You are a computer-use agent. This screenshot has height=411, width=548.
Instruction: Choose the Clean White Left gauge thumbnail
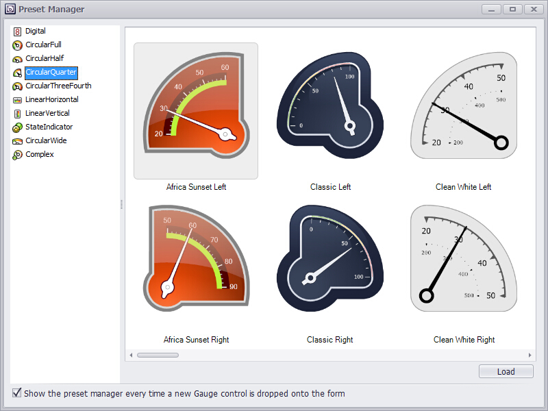pyautogui.click(x=464, y=105)
